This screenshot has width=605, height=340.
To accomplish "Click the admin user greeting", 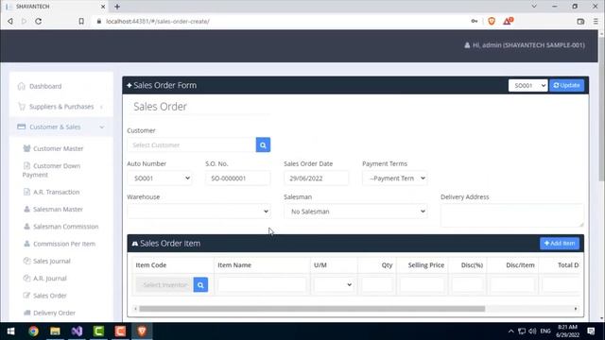I will click(x=525, y=45).
